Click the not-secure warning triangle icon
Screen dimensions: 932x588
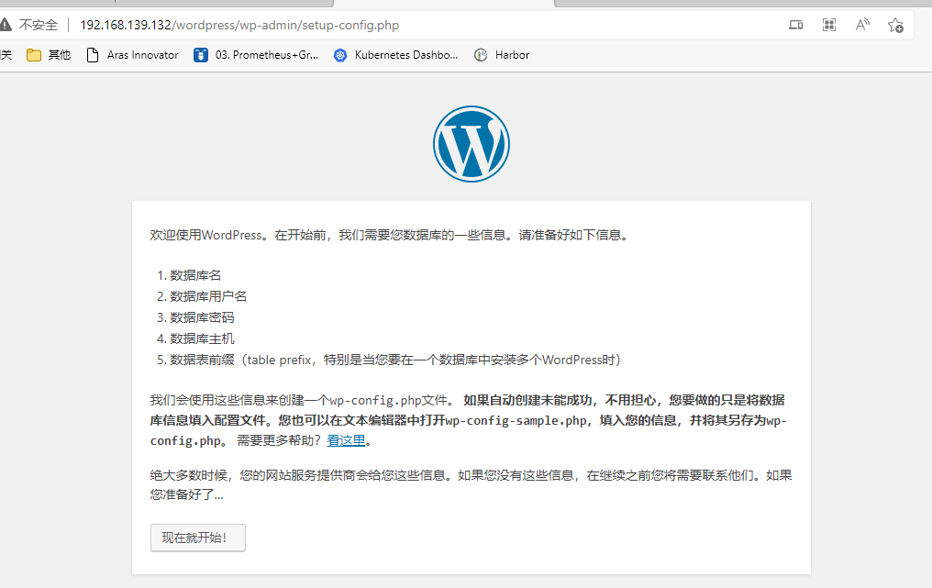pyautogui.click(x=6, y=25)
